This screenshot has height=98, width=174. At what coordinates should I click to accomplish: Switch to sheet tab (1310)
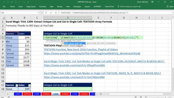[x=75, y=94]
